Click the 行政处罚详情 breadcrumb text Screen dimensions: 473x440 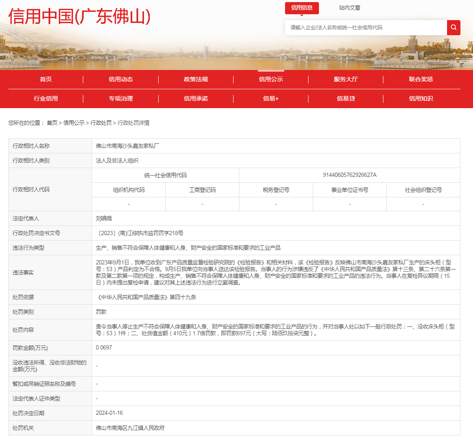pos(134,123)
